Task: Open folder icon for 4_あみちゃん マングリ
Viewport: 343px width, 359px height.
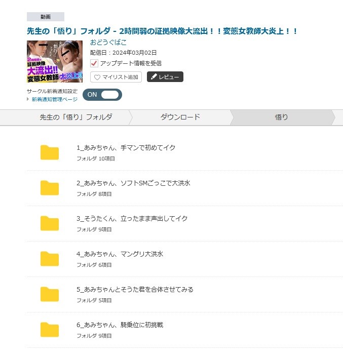Action: (x=50, y=259)
